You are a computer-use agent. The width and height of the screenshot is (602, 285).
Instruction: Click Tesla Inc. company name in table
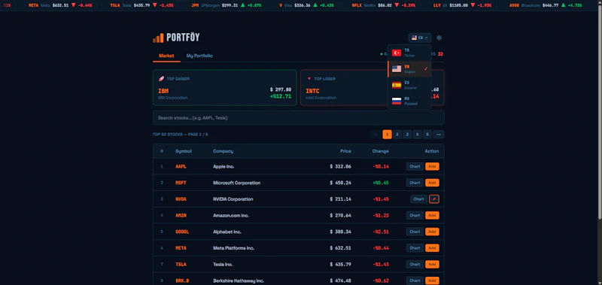coord(223,264)
